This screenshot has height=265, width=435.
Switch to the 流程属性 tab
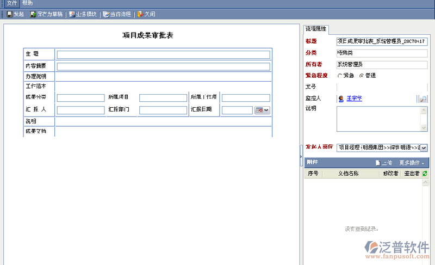click(x=316, y=28)
